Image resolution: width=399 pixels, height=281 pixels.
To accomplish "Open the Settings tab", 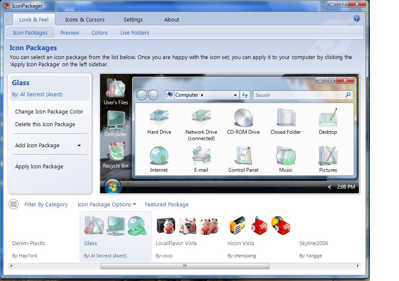I will (133, 19).
